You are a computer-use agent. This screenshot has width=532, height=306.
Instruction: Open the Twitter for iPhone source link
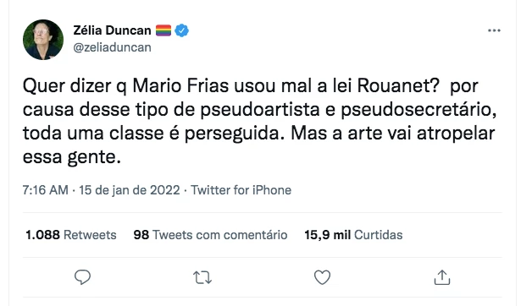(241, 190)
